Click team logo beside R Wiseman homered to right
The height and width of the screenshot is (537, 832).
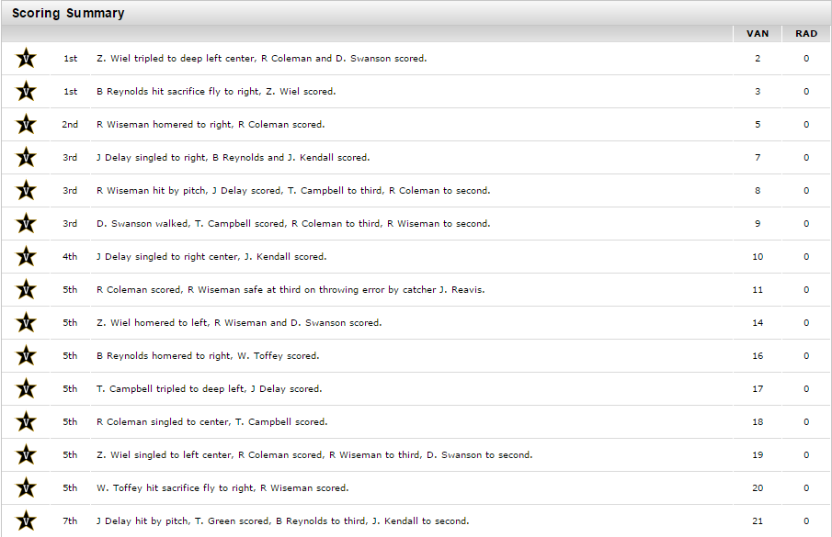(26, 125)
